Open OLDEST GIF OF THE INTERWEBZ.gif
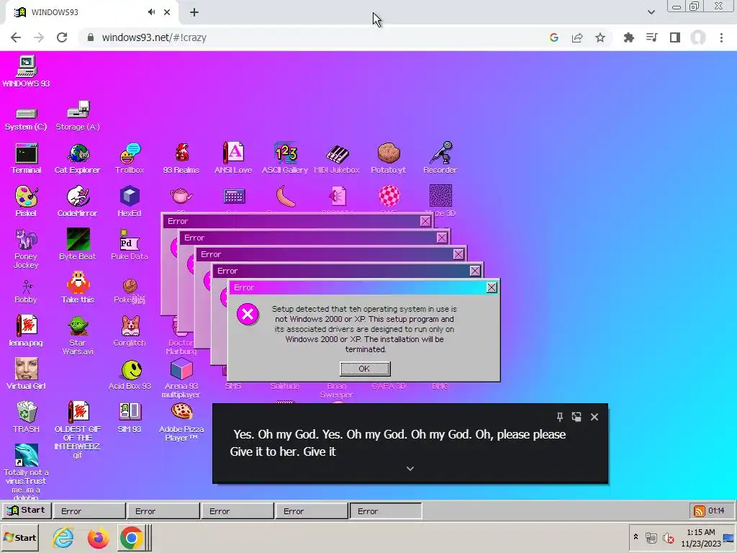Image resolution: width=737 pixels, height=553 pixels. click(78, 430)
